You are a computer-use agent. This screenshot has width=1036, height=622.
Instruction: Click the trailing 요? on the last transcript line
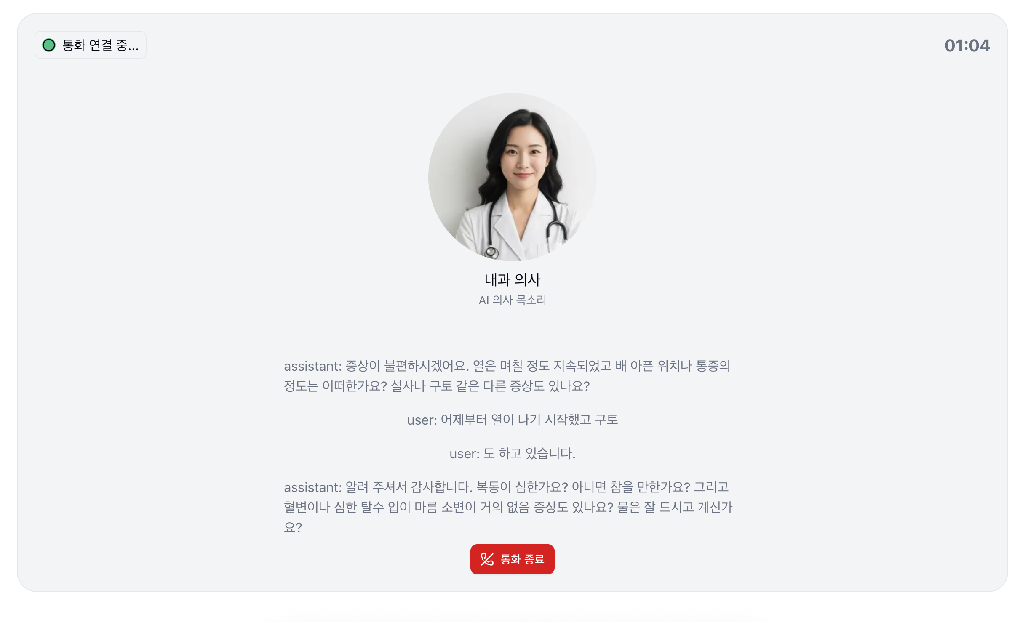[x=293, y=527]
